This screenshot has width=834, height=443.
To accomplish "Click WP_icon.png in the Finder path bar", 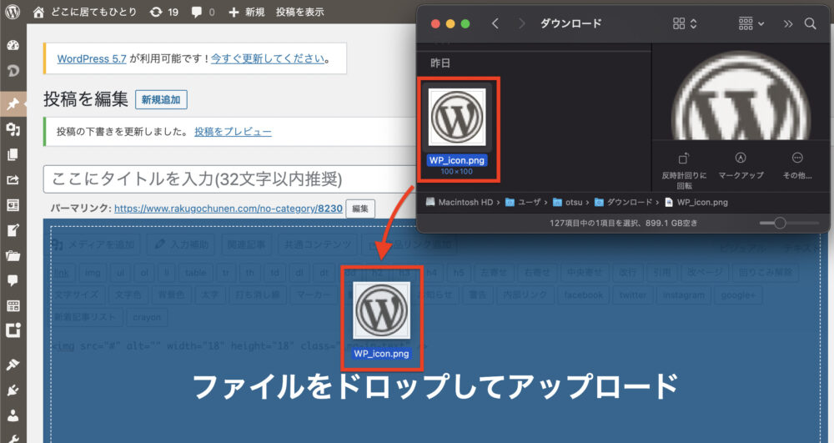I will click(x=696, y=202).
